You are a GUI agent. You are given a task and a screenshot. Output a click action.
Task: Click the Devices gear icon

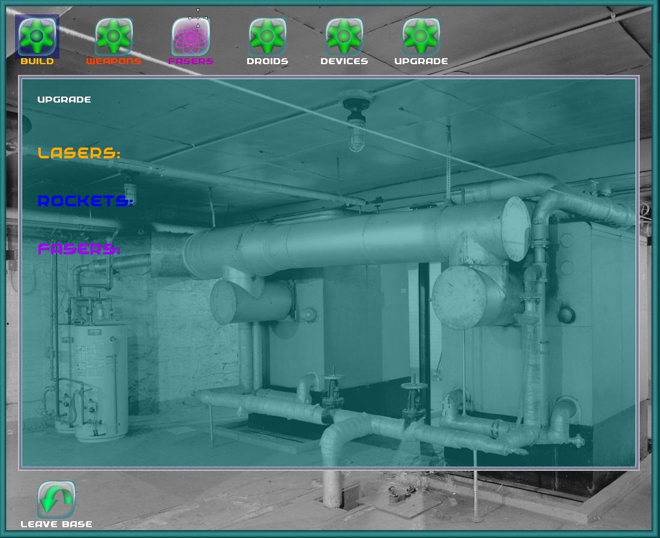pyautogui.click(x=344, y=36)
